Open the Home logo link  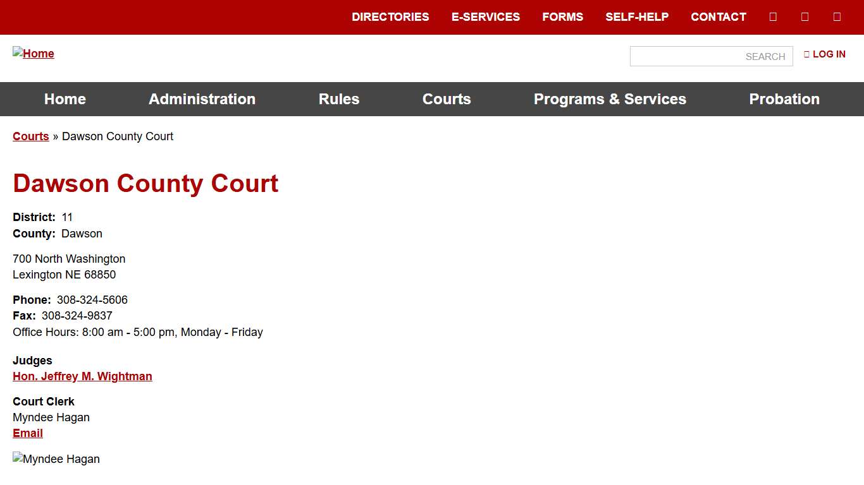click(x=34, y=54)
